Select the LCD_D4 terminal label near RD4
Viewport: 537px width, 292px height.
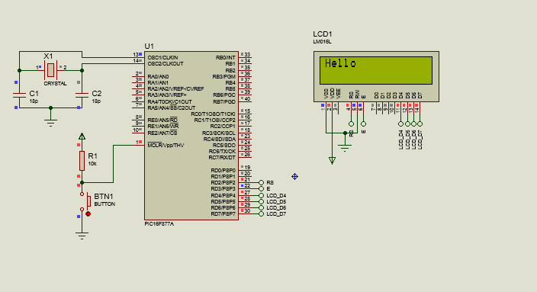(x=276, y=195)
